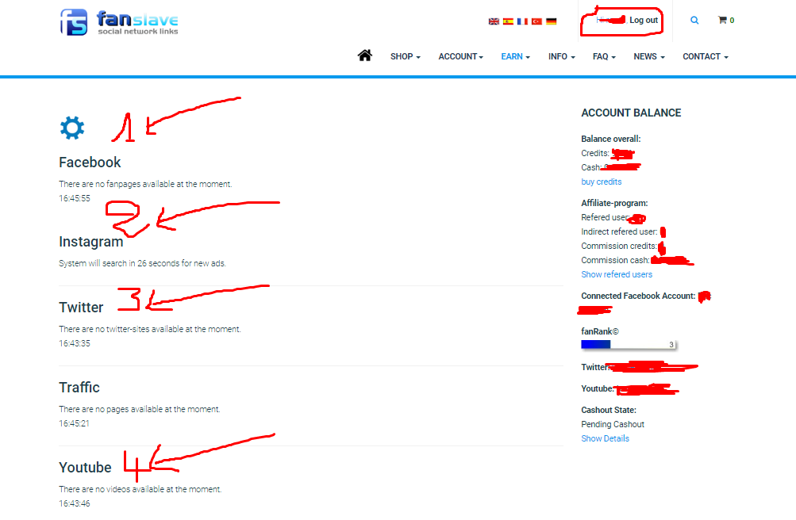Click the Log out link

(644, 21)
